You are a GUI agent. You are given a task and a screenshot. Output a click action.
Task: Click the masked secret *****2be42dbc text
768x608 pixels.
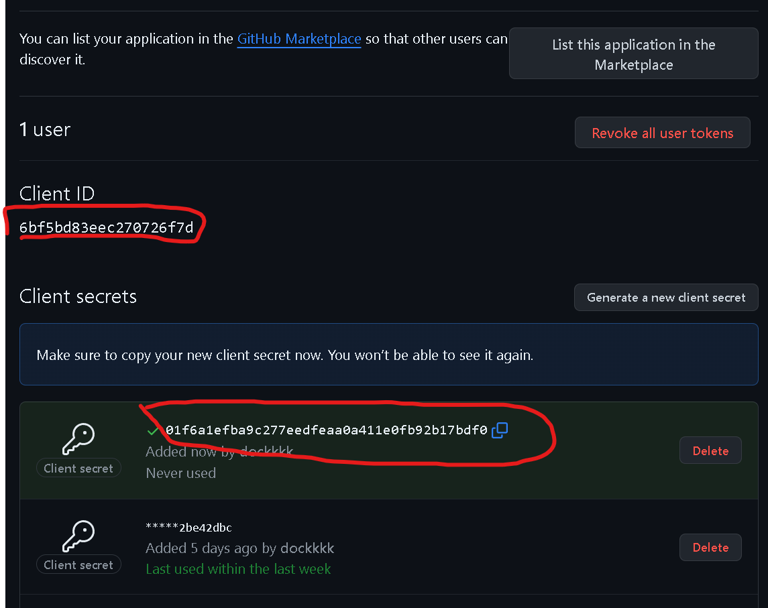coord(188,528)
